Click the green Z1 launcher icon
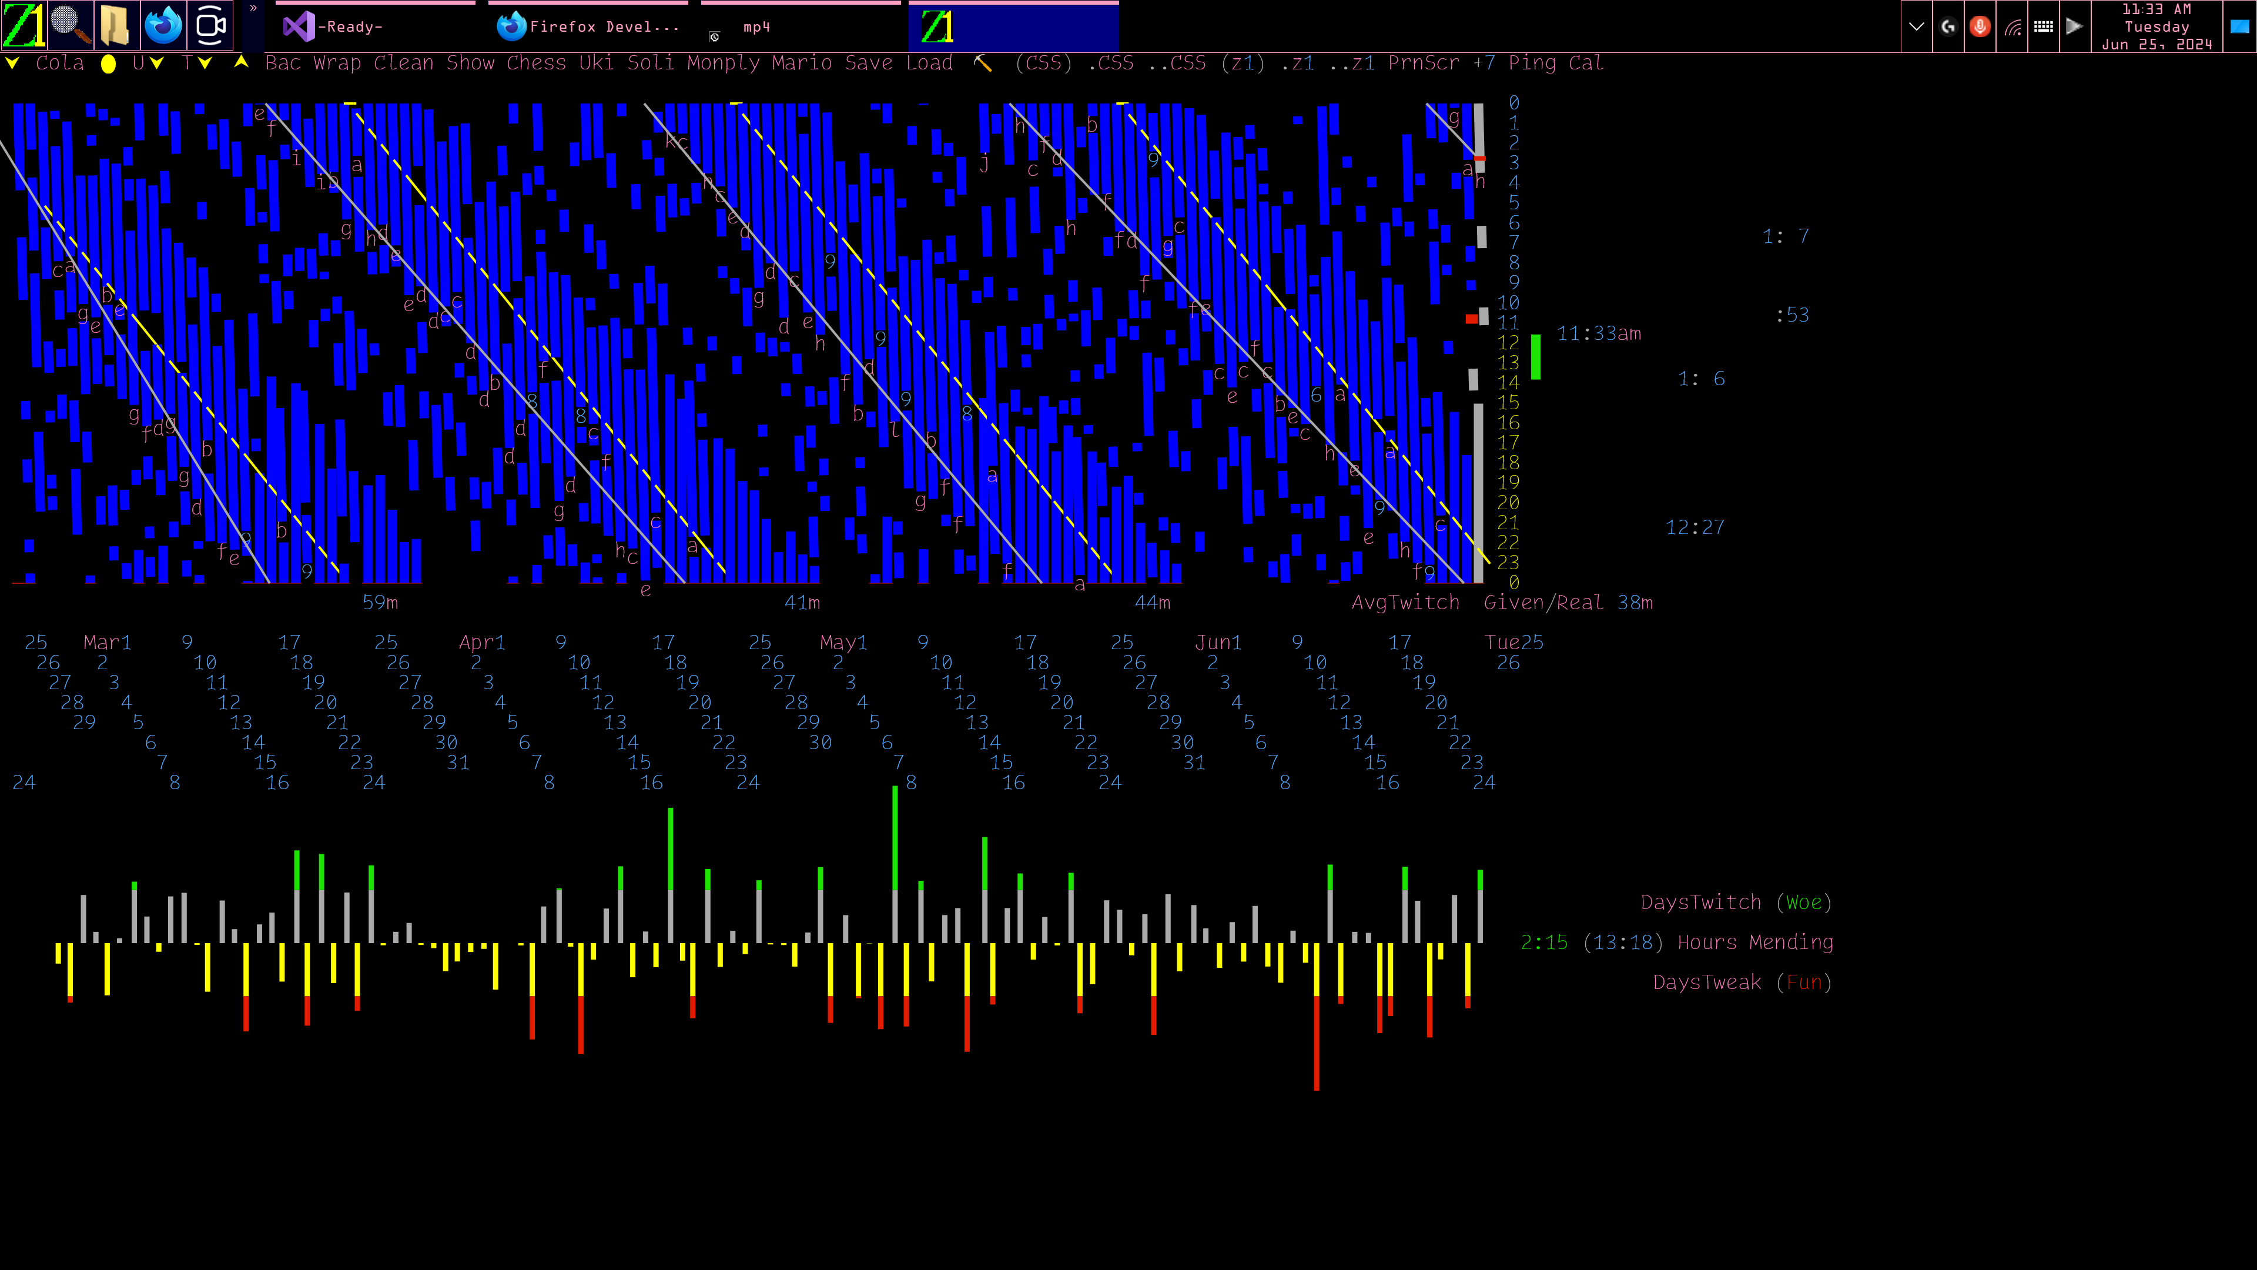This screenshot has width=2257, height=1270. pyautogui.click(x=24, y=26)
